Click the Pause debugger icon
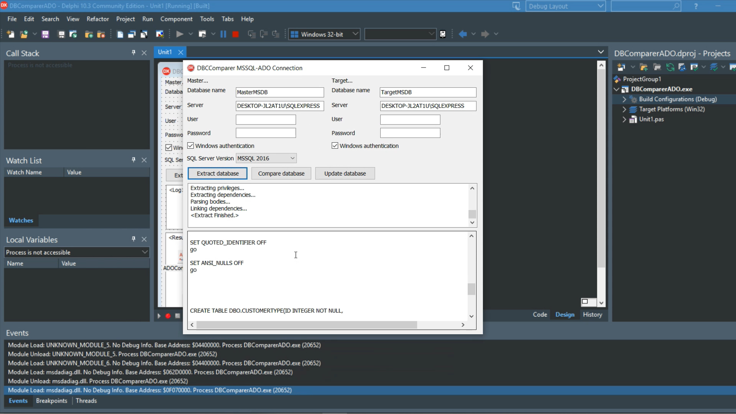 [x=223, y=34]
